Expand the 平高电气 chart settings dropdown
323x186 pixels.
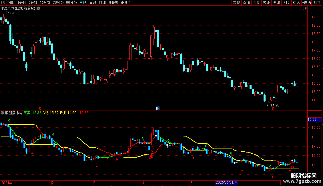(x=38, y=9)
